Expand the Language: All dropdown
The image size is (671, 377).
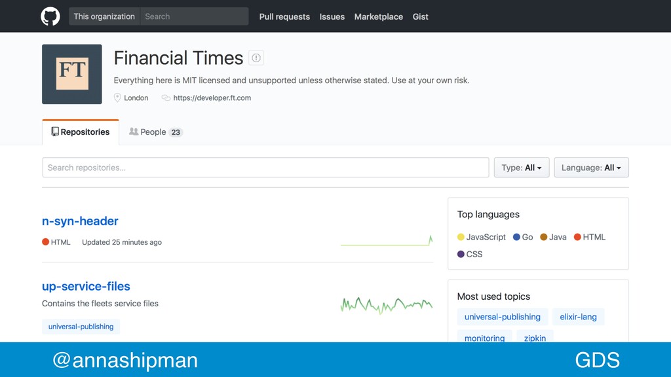coord(591,168)
